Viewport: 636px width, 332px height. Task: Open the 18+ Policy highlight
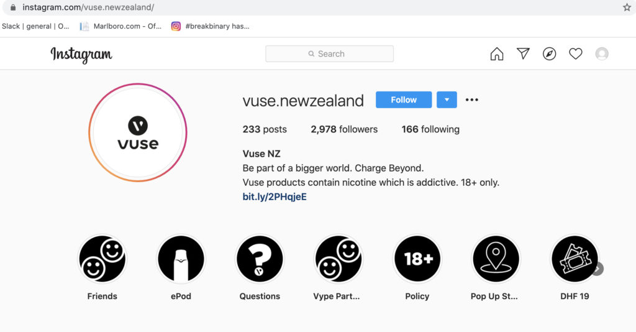(417, 259)
